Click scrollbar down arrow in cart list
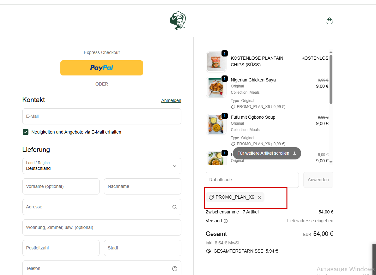Image resolution: width=376 pixels, height=275 pixels. pyautogui.click(x=331, y=162)
